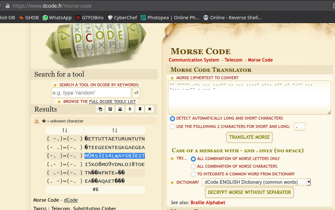This screenshot has width=335, height=210.
Task: Pin the Results panel
Action: pos(140,109)
